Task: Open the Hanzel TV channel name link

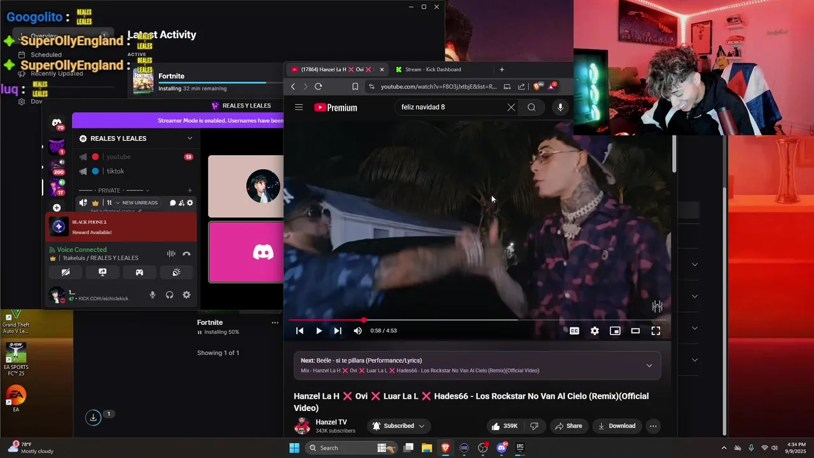Action: pyautogui.click(x=331, y=422)
